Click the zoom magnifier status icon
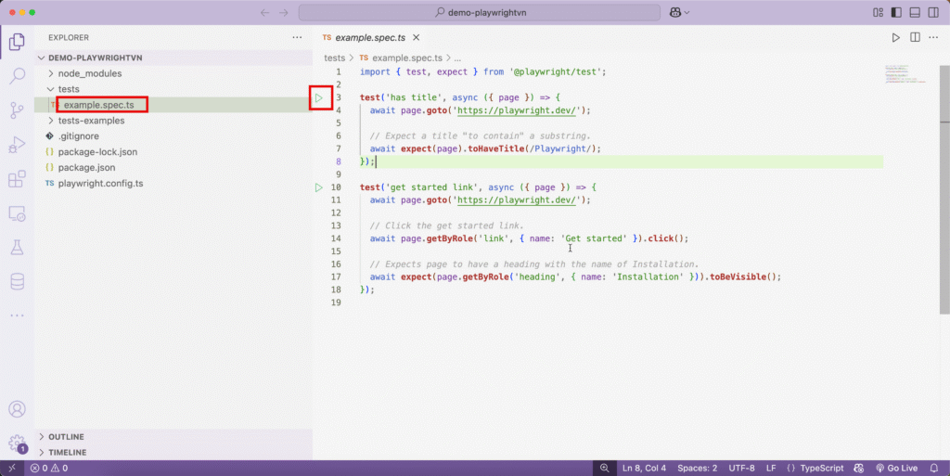 tap(605, 469)
